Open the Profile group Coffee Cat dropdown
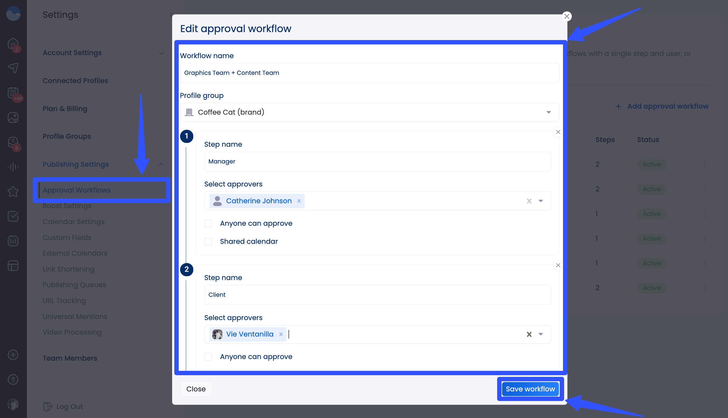Image resolution: width=728 pixels, height=418 pixels. pos(369,112)
